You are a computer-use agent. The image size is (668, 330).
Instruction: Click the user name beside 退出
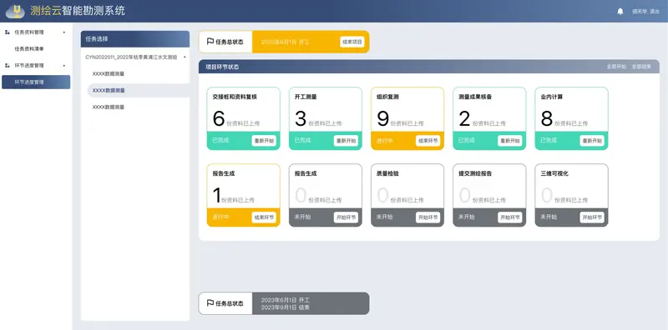[x=640, y=12]
